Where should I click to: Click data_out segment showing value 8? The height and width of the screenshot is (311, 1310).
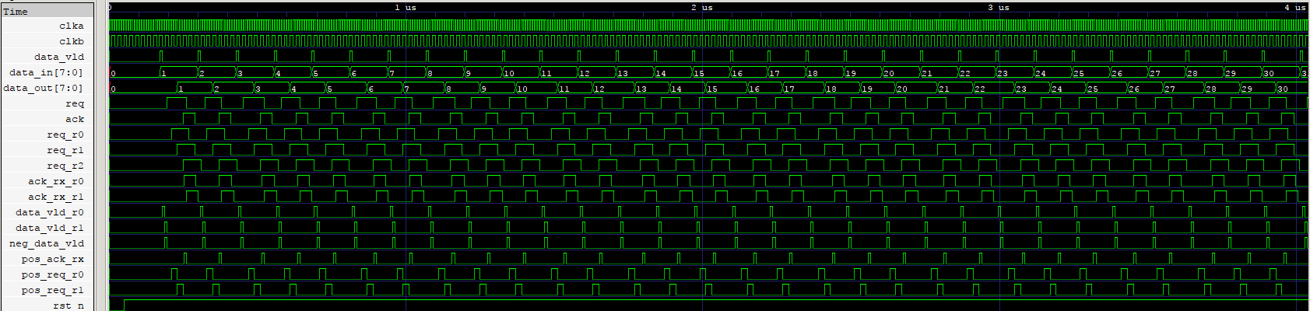[x=462, y=88]
